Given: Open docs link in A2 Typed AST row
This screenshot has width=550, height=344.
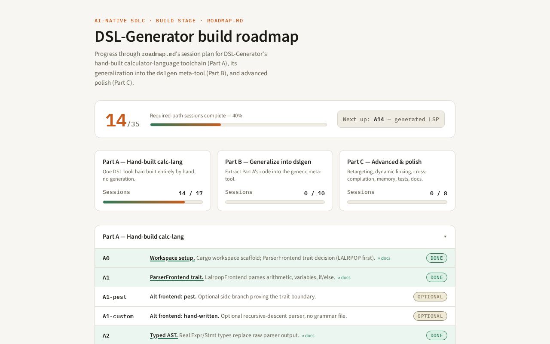Looking at the screenshot, I should (x=308, y=335).
